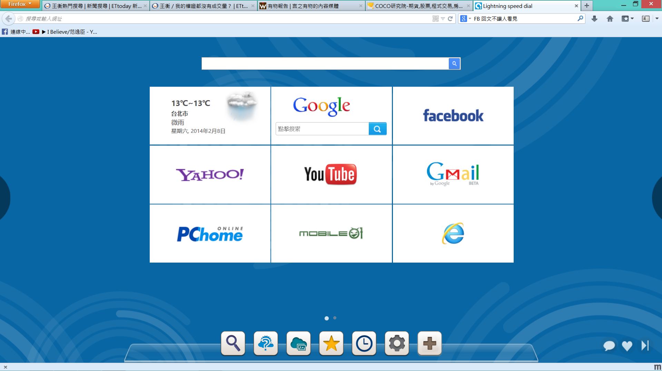Image resolution: width=662 pixels, height=371 pixels.
Task: Switch to the COCO研究院 tab
Action: pos(419,6)
